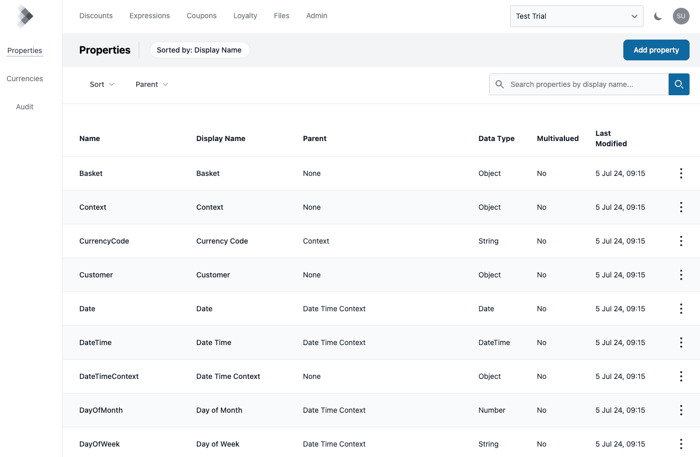Open the actions menu for Date Time Context
The width and height of the screenshot is (700, 457).
681,376
